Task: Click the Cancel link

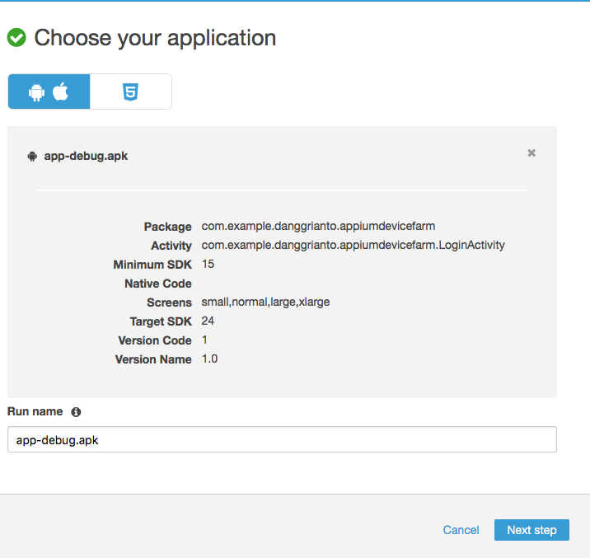Action: (461, 530)
